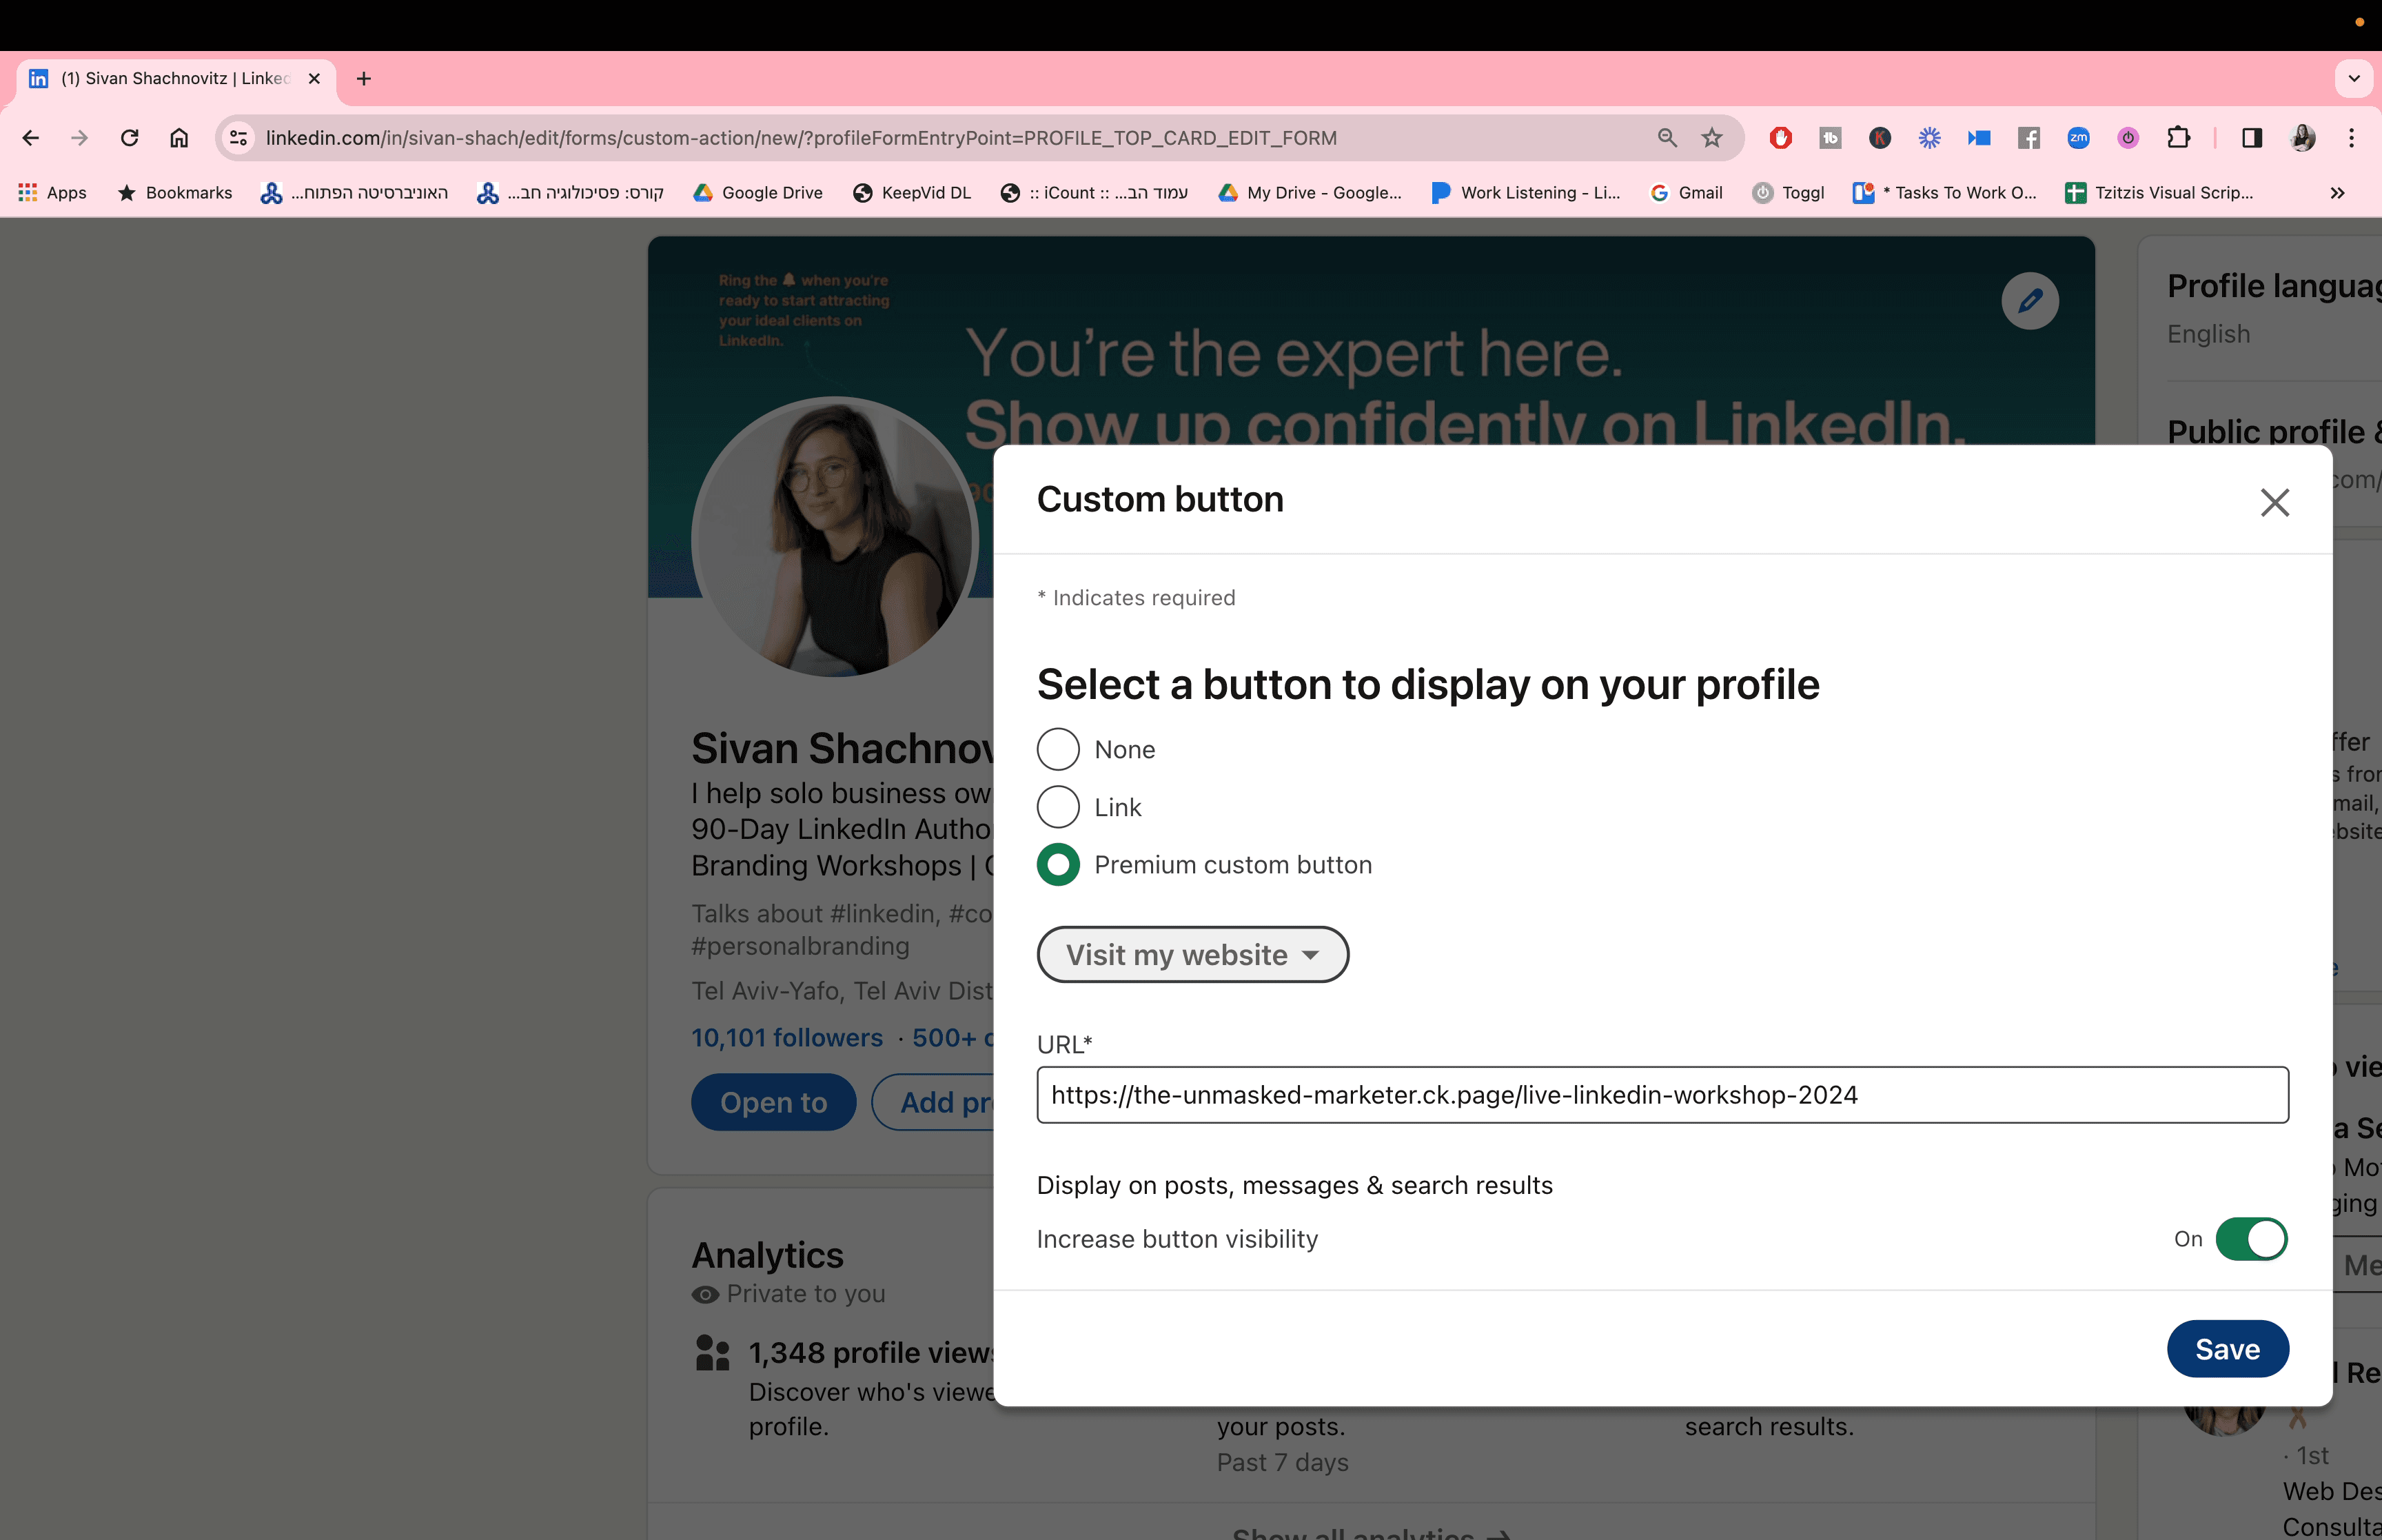Click the 1,348 profile views item
Screen dimensions: 2382x1540
(x=872, y=1353)
